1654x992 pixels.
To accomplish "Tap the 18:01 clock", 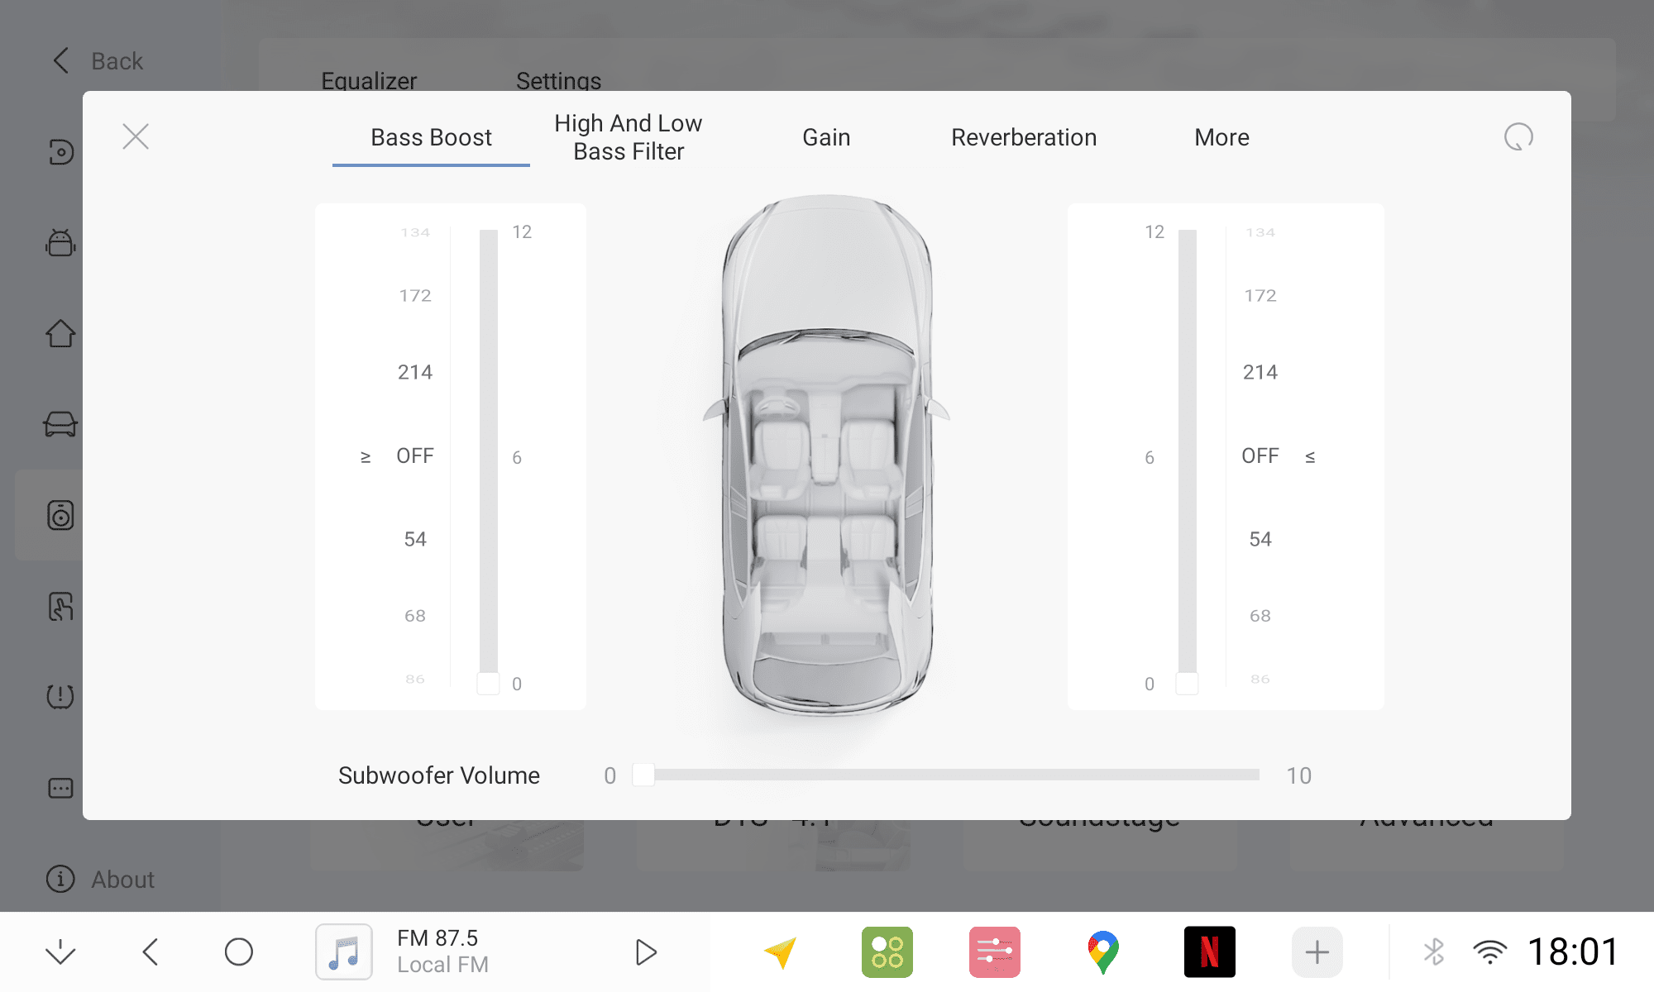I will (1573, 951).
